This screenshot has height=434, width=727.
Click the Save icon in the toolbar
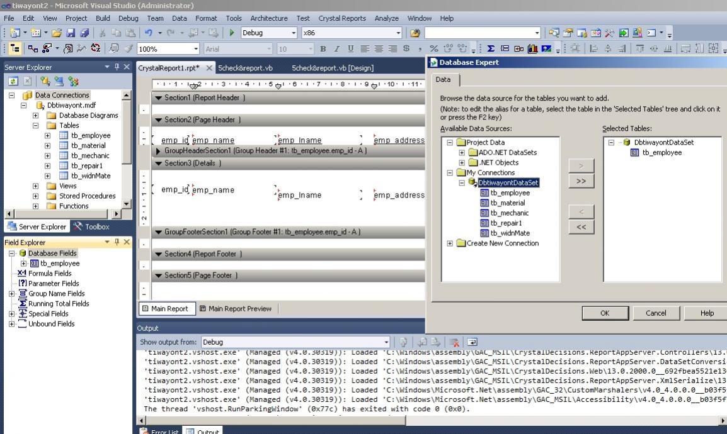point(71,33)
